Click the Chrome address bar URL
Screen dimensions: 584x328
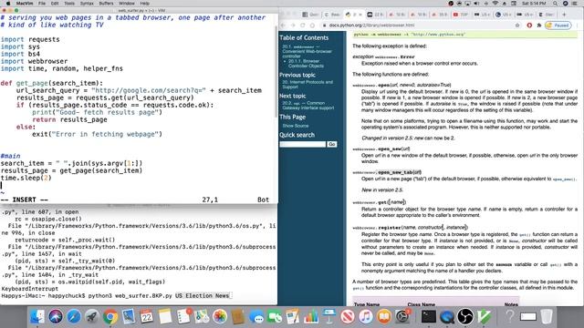[371, 26]
